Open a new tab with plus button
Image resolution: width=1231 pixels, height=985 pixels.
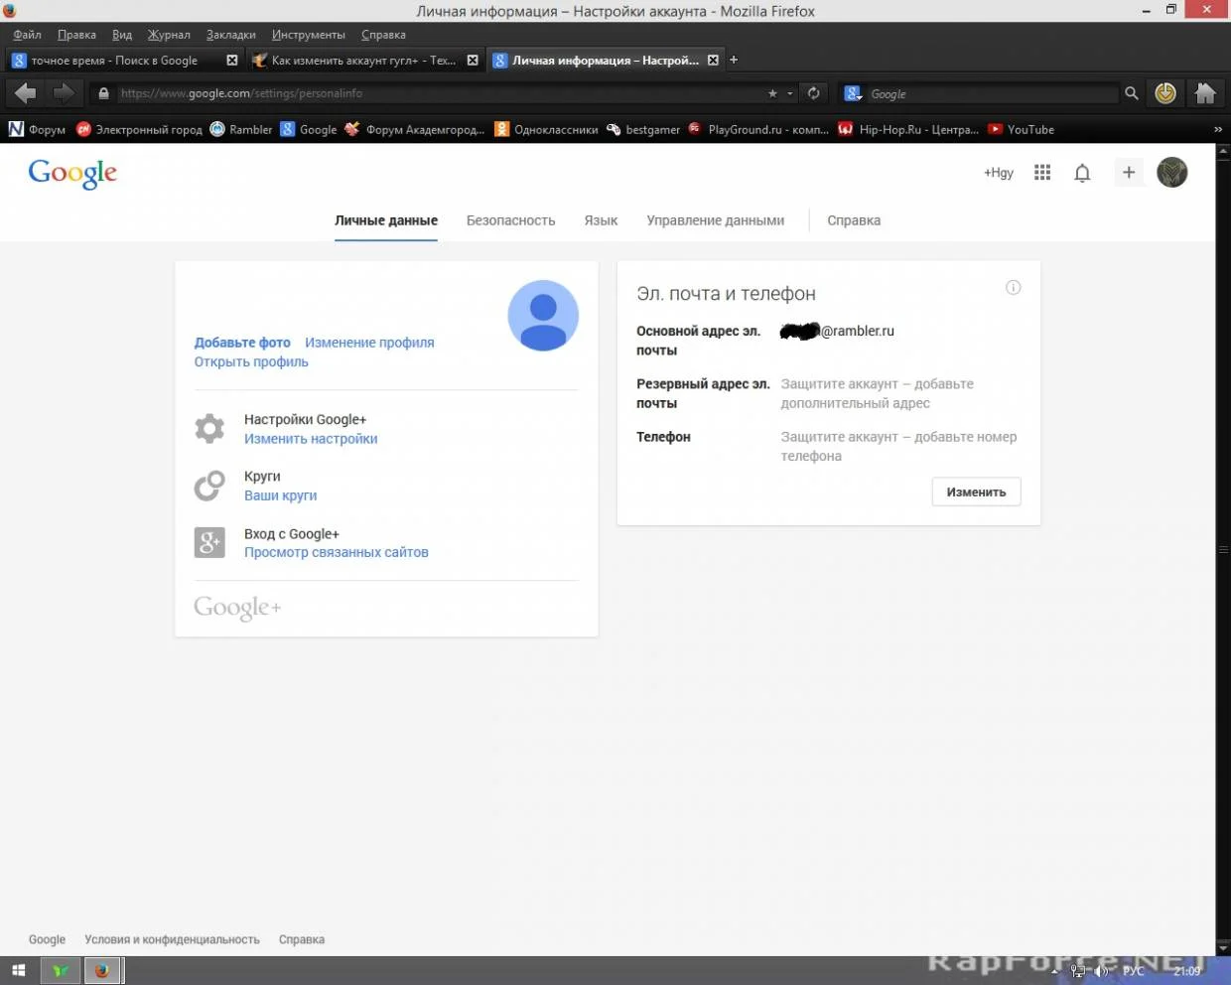(x=734, y=60)
